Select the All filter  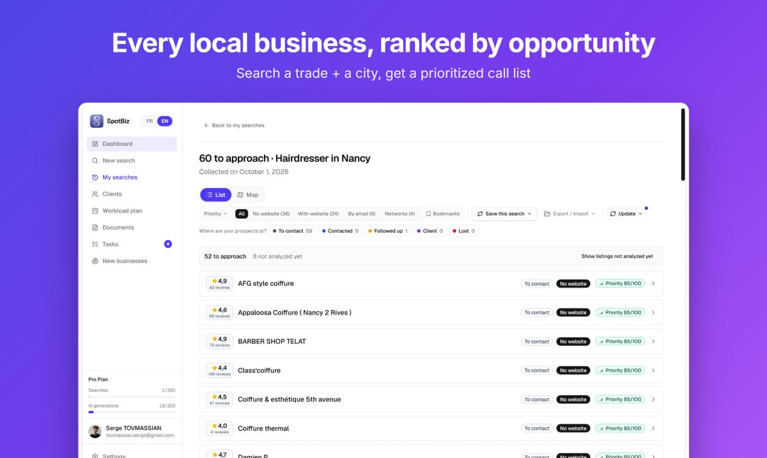tap(242, 214)
